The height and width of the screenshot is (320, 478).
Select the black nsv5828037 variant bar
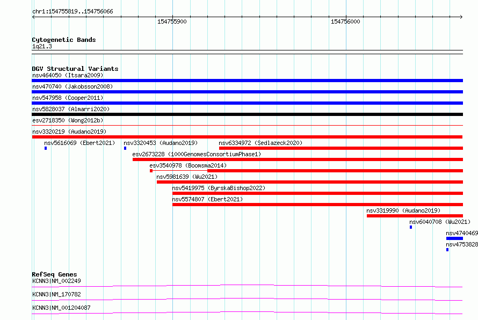[247, 114]
